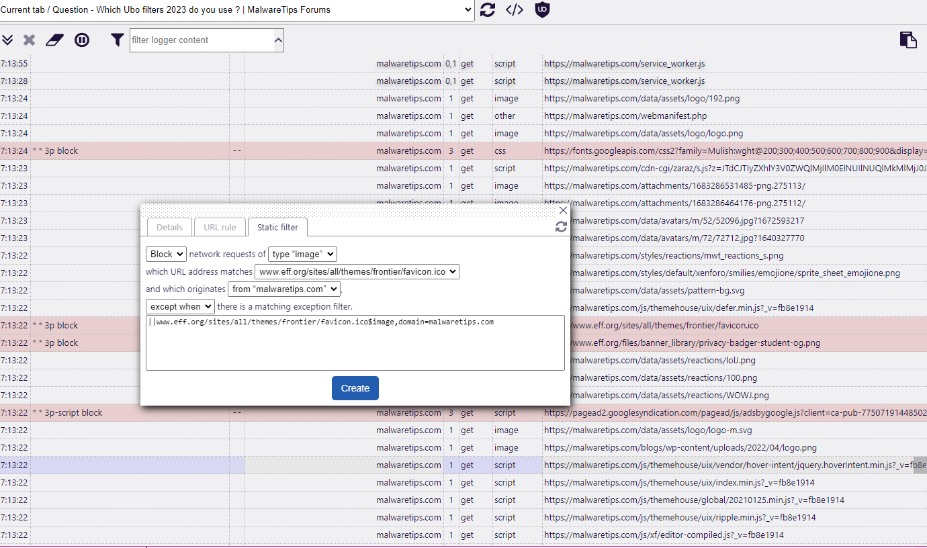Open the DOM inspector code icon
The width and height of the screenshot is (927, 548).
(x=515, y=10)
